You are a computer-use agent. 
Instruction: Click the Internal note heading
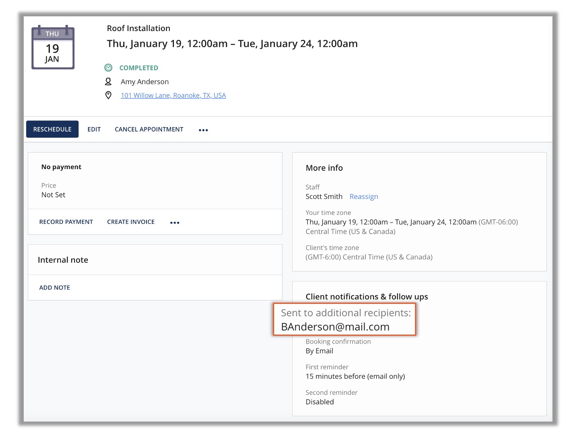(x=63, y=260)
